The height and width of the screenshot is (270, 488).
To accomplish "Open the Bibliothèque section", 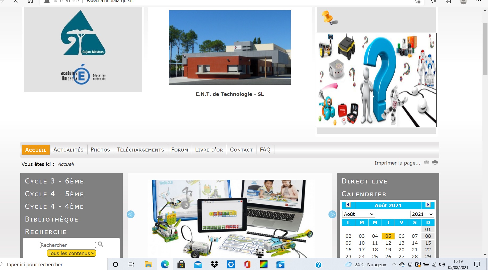I will pos(52,219).
